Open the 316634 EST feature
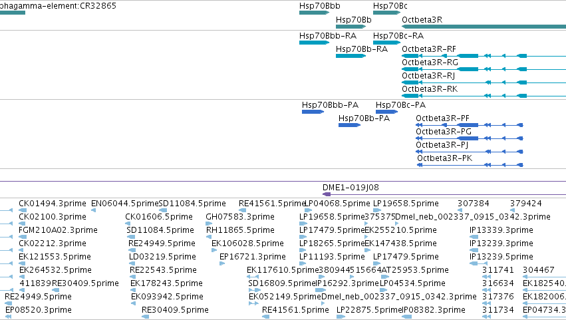This screenshot has width=566, height=320. tap(486, 290)
